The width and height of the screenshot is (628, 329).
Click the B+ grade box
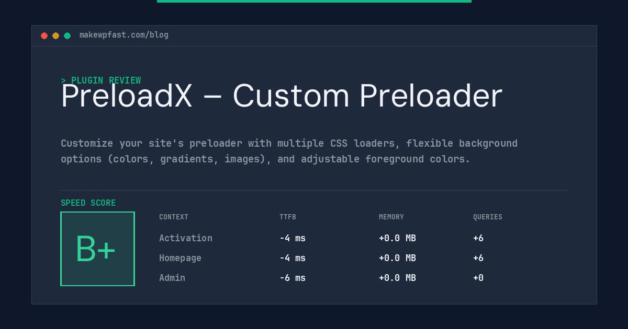click(97, 249)
